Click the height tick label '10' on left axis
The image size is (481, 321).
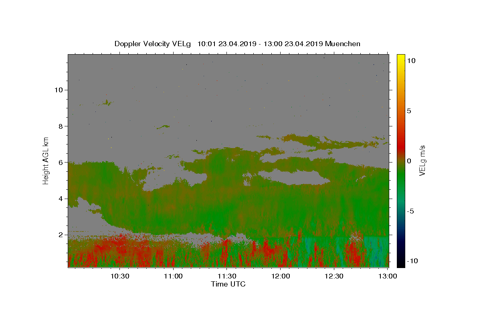(x=59, y=90)
